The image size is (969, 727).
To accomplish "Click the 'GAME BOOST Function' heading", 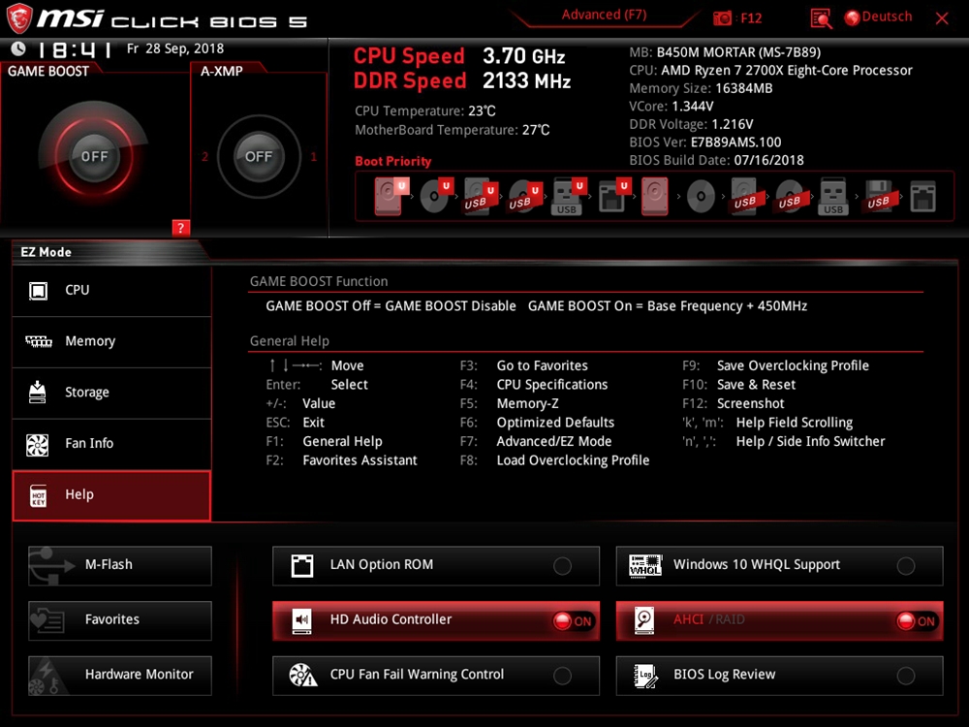I will point(319,281).
